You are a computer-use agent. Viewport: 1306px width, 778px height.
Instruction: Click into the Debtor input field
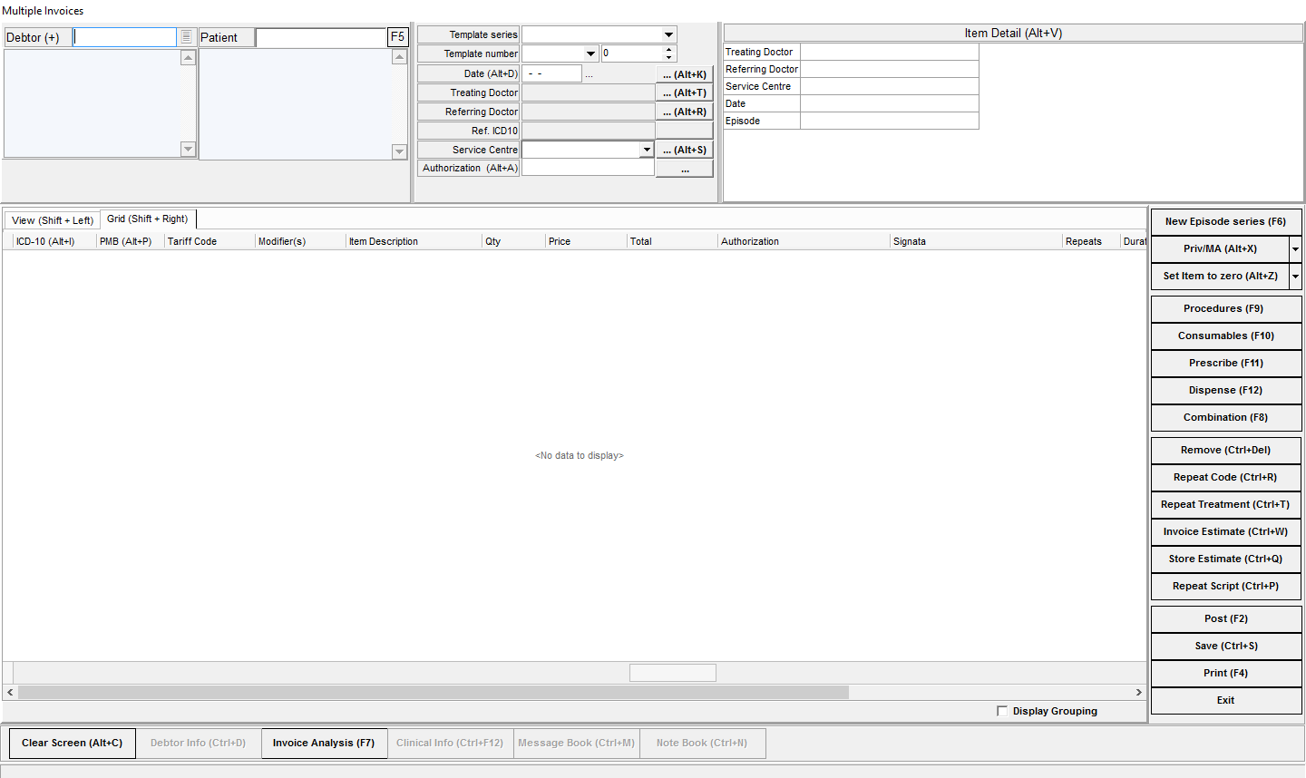125,37
